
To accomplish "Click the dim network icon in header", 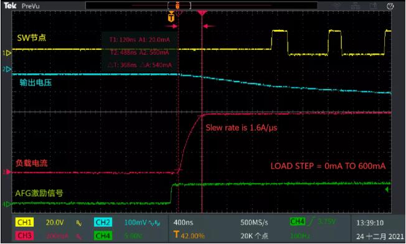I will pyautogui.click(x=356, y=6).
